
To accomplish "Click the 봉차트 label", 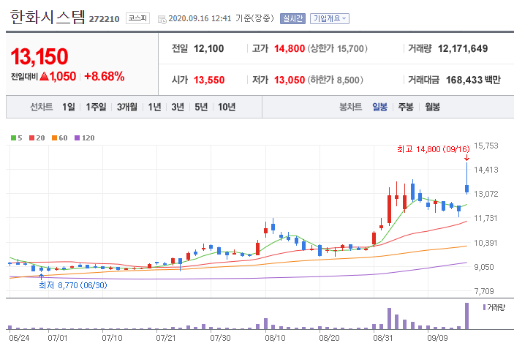I will pos(351,107).
